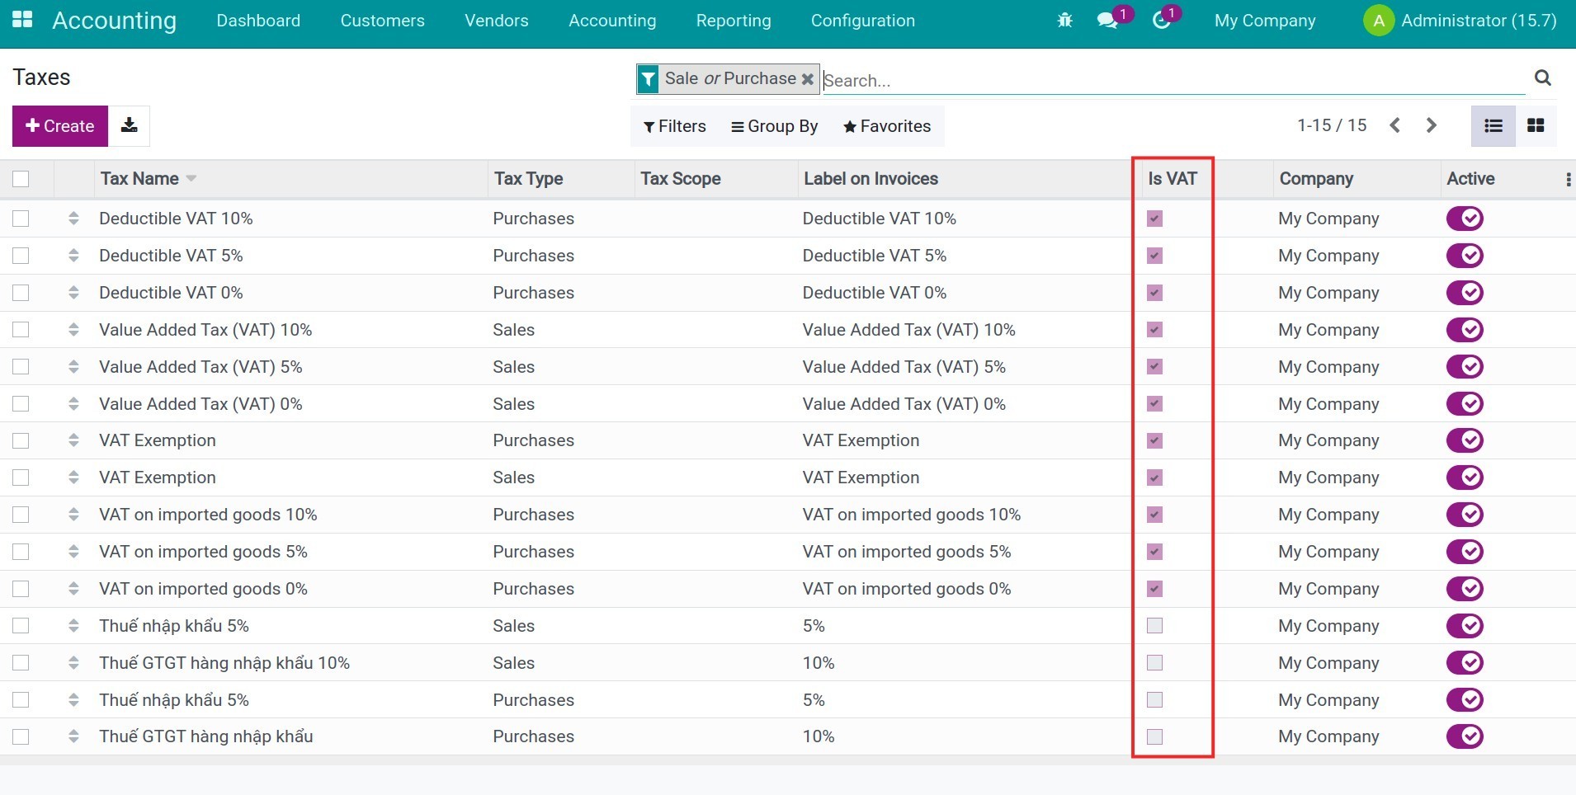Open the Favorites dropdown
The width and height of the screenshot is (1576, 795).
point(886,126)
